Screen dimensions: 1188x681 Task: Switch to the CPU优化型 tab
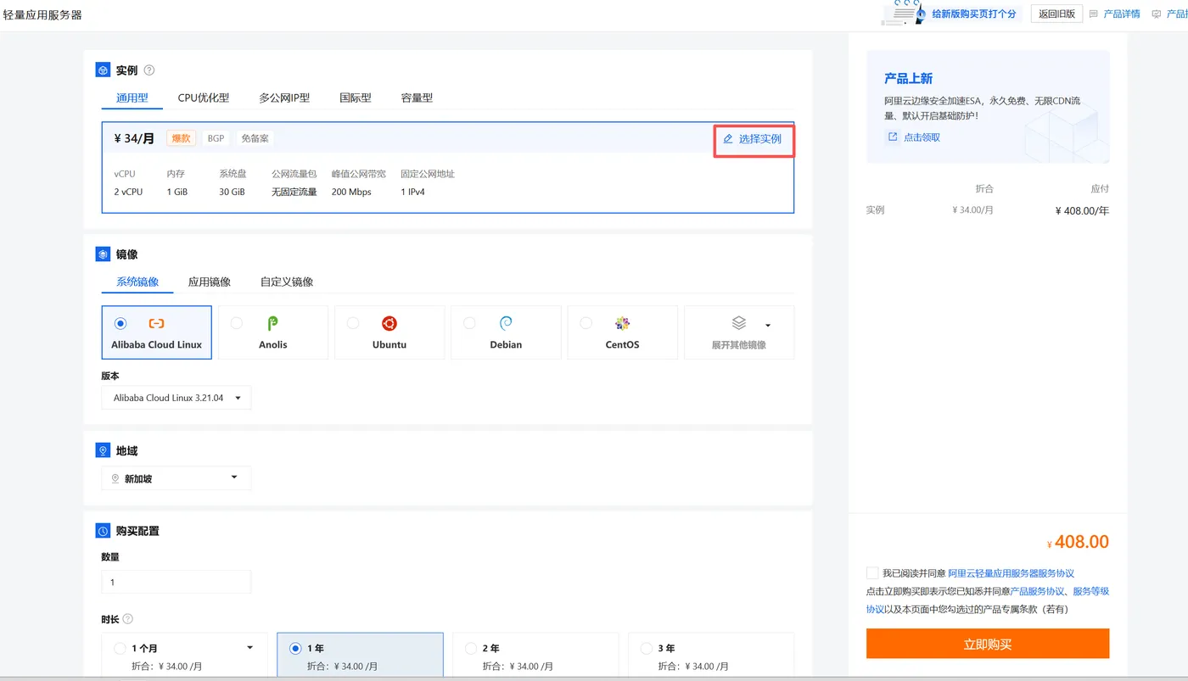204,98
